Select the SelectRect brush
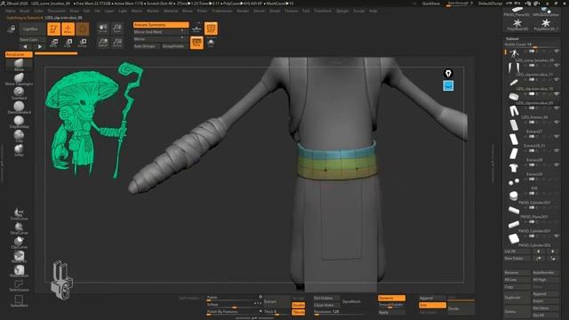Image resolution: width=569 pixels, height=320 pixels. coord(19,300)
